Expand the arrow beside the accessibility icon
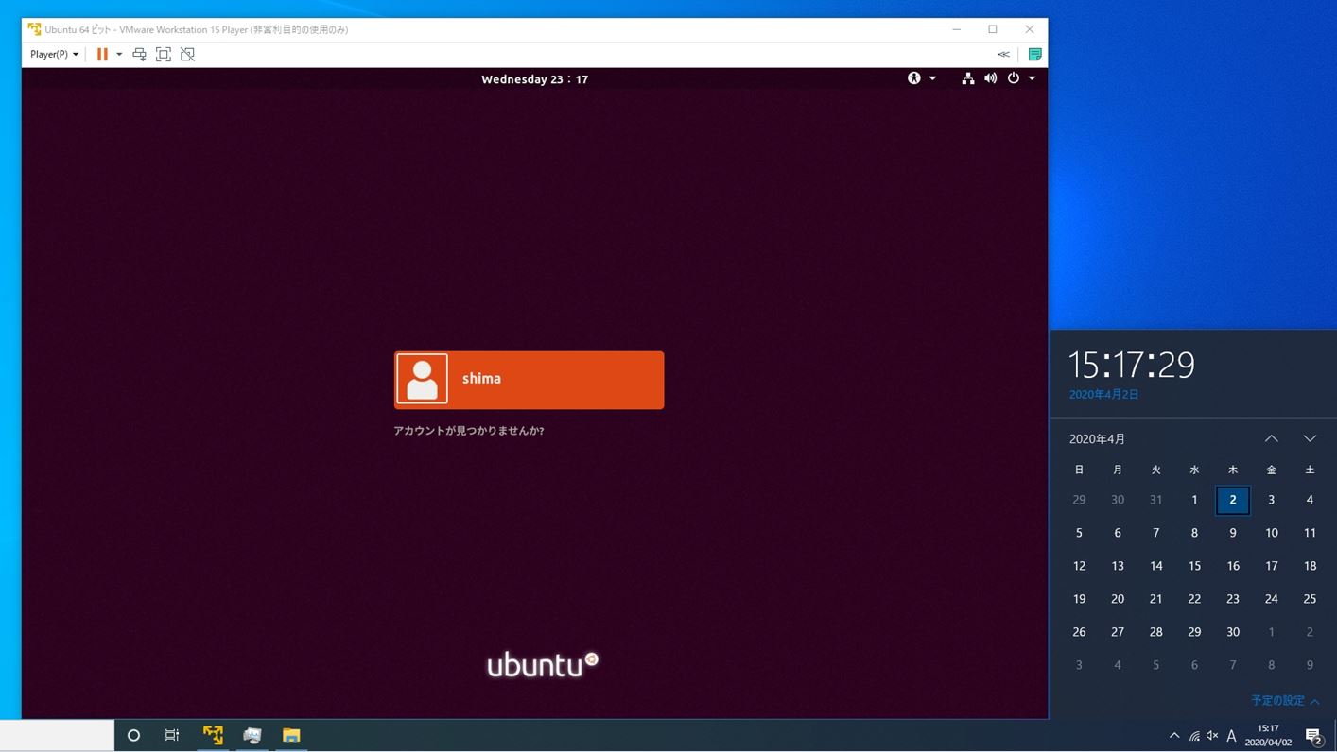This screenshot has height=752, width=1337. pyautogui.click(x=932, y=78)
